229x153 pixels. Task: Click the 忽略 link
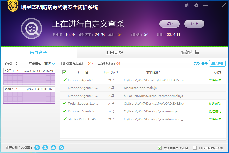197,64
